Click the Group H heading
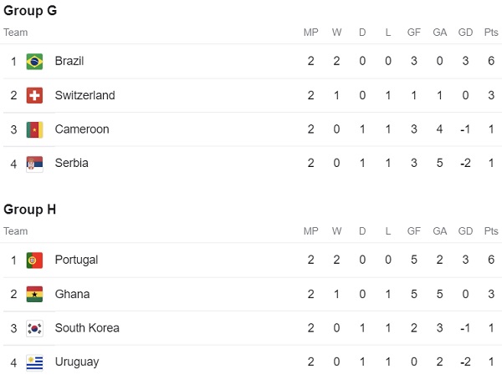The height and width of the screenshot is (379, 502). 30,210
